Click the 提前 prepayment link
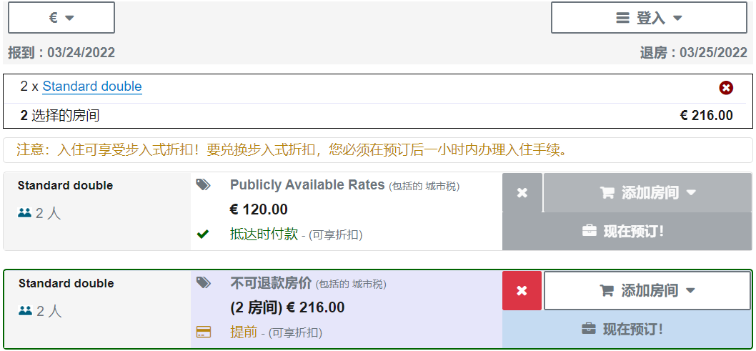 pos(243,332)
